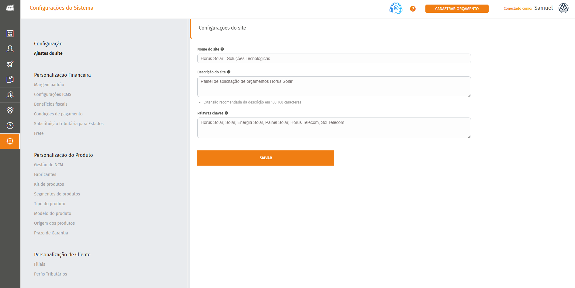This screenshot has height=288, width=575.
Task: Open the user profile sidebar icon
Action: click(x=10, y=49)
